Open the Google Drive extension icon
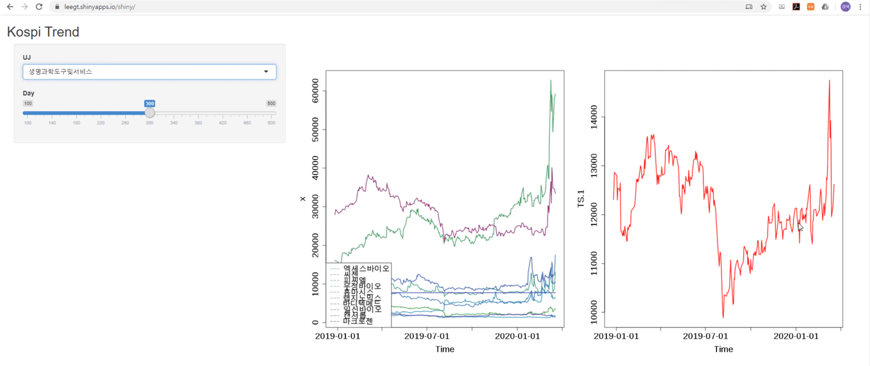870x366 pixels. 825,7
